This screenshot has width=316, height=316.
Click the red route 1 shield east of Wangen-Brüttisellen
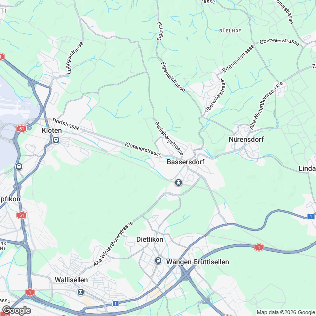(x=259, y=247)
